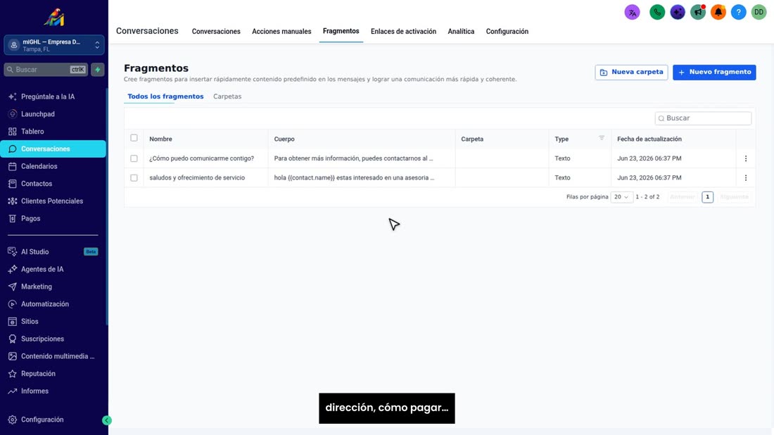The image size is (774, 435).
Task: Click the Fecha de actualización column header
Action: tap(649, 139)
